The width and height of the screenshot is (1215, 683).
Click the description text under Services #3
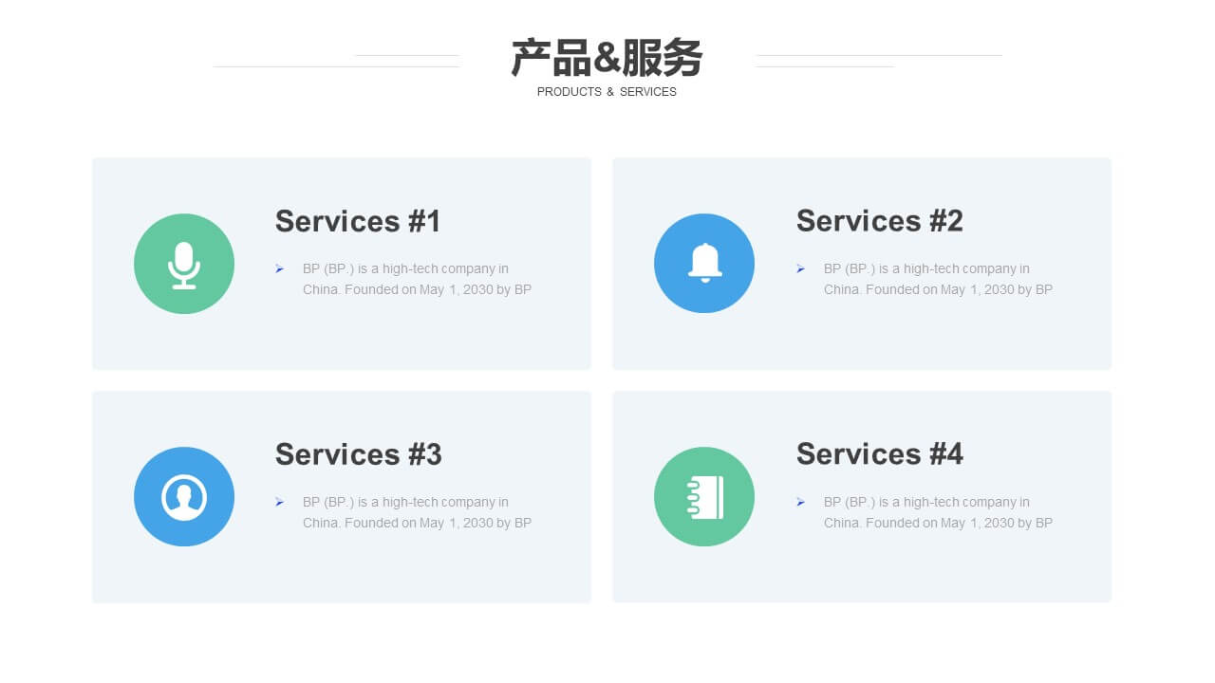click(417, 512)
